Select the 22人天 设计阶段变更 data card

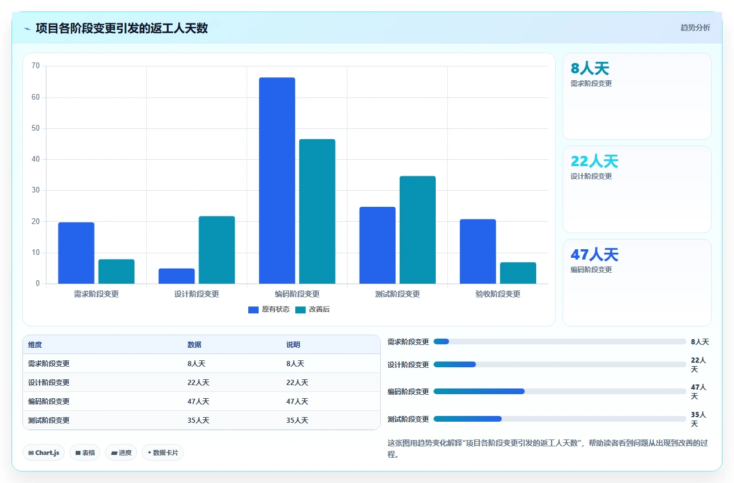tap(637, 189)
